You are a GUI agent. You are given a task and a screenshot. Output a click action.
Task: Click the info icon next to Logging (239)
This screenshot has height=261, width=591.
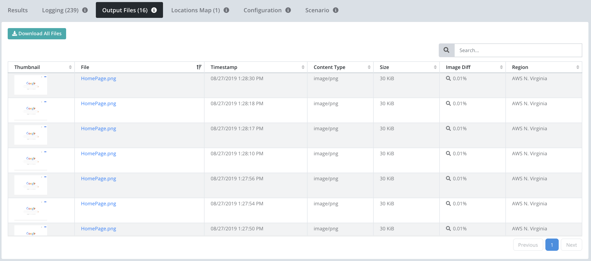tap(85, 10)
